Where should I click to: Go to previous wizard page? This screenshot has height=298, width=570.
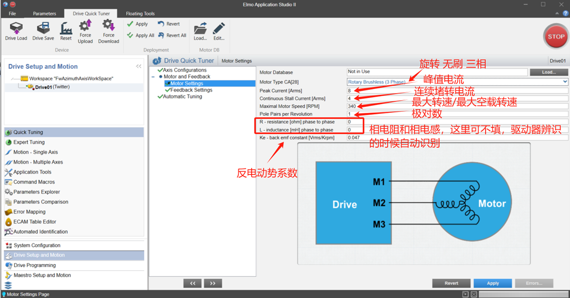point(193,283)
